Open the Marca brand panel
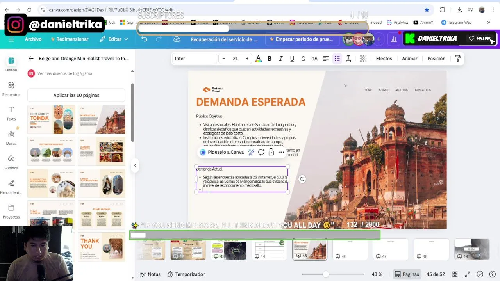500x281 pixels. (x=11, y=138)
